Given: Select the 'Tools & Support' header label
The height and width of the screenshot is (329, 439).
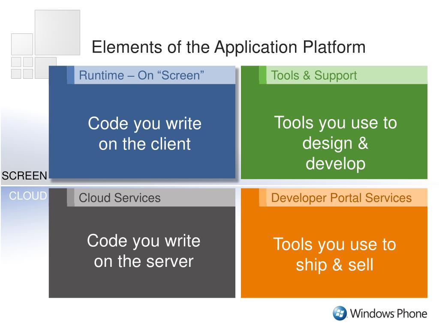Looking at the screenshot, I should 314,75.
